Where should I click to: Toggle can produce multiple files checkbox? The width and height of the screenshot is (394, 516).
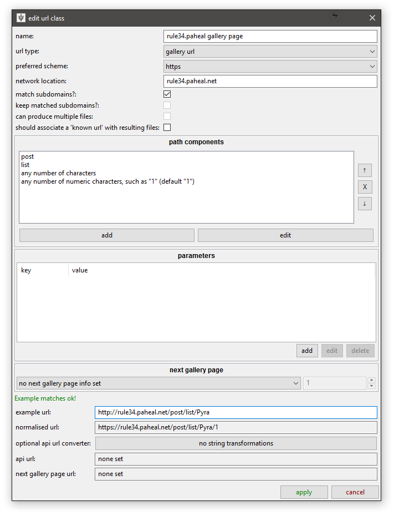[x=167, y=116]
